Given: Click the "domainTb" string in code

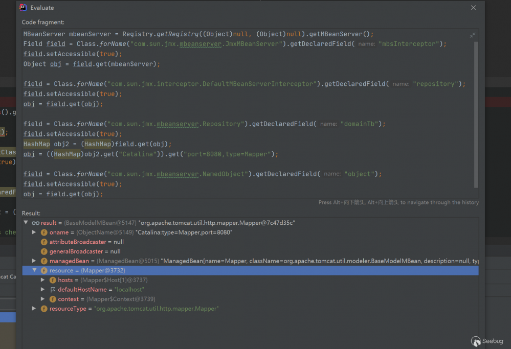Looking at the screenshot, I should (x=360, y=124).
